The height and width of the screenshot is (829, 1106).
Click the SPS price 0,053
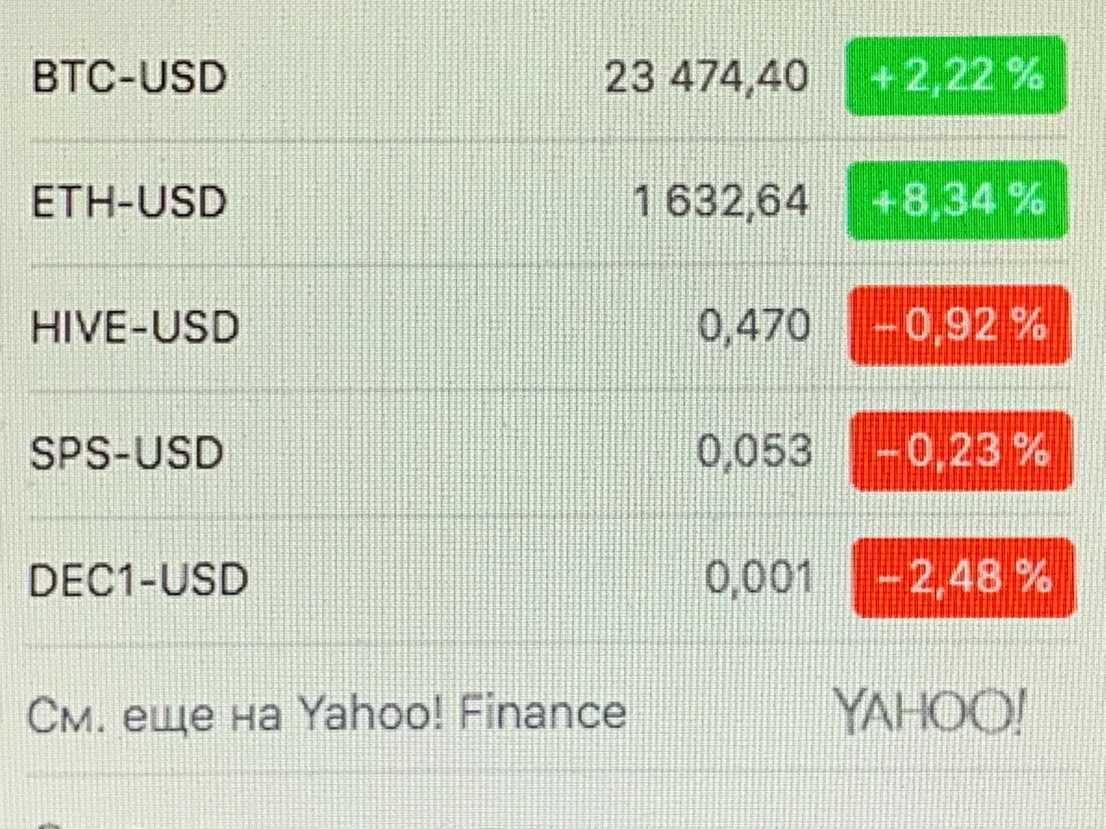(x=754, y=452)
